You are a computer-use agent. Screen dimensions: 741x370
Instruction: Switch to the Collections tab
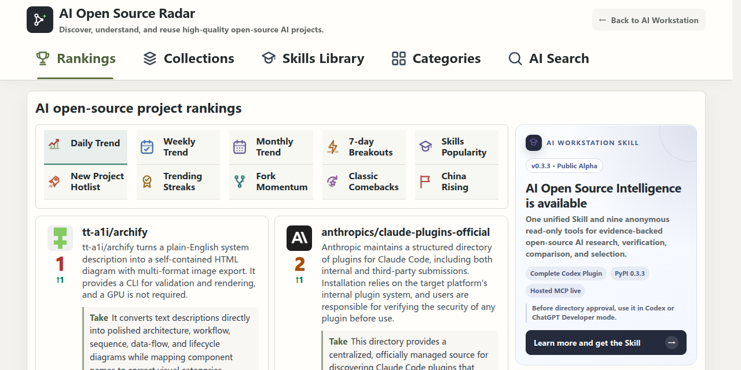[x=189, y=58]
